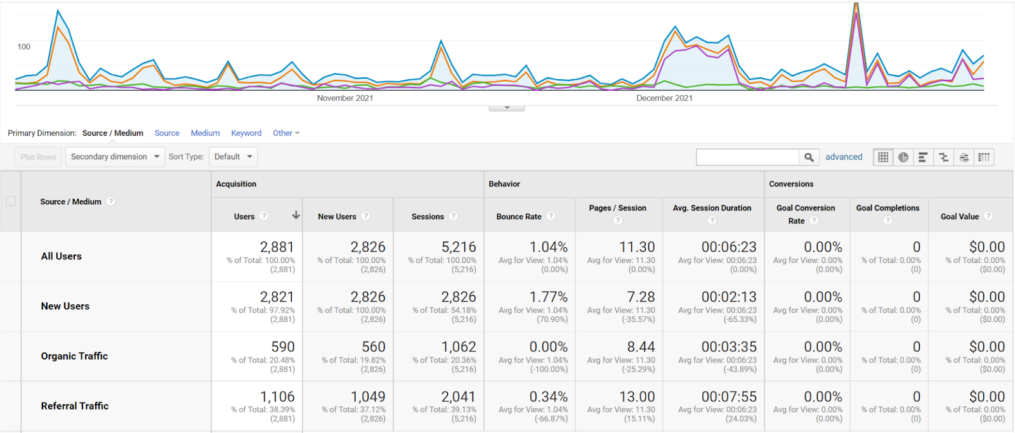1015x433 pixels.
Task: Click the Plot Rows button
Action: click(x=38, y=157)
